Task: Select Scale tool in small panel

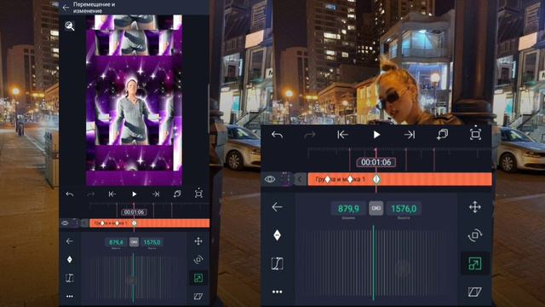Action: pyautogui.click(x=198, y=278)
